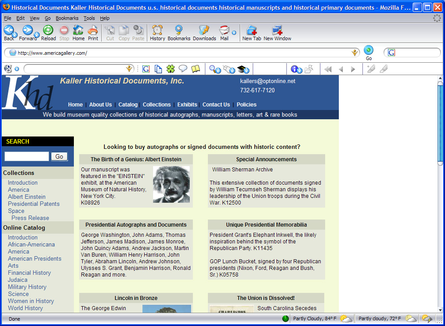This screenshot has height=326, width=445.
Task: Expand the Back button history dropdown arrow
Action: coord(15,34)
